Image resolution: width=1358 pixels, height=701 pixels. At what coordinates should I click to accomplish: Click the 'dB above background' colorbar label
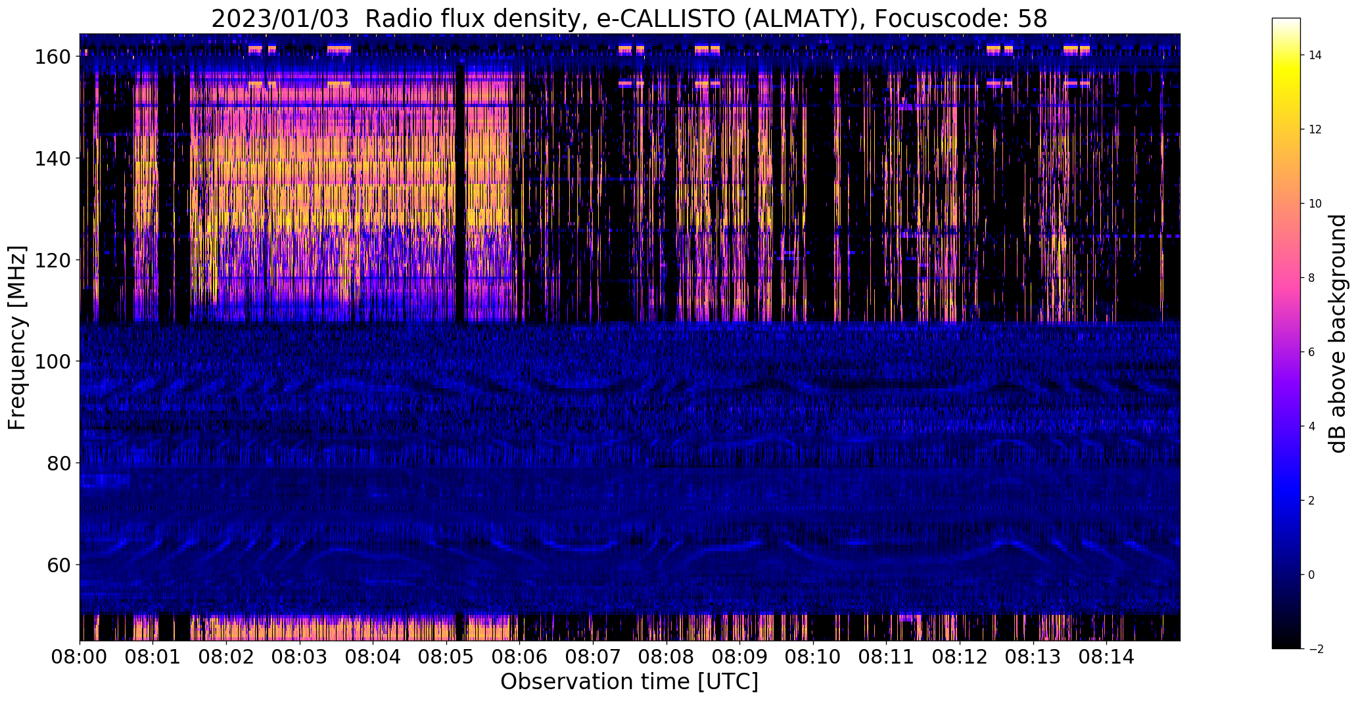[1337, 334]
